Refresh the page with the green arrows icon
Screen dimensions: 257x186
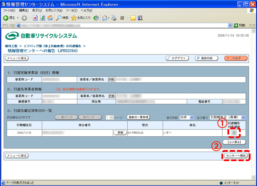(x=42, y=18)
